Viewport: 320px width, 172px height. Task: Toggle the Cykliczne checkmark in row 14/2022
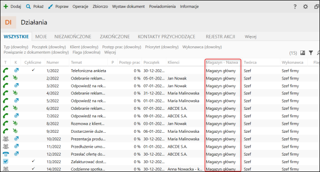click(33, 169)
